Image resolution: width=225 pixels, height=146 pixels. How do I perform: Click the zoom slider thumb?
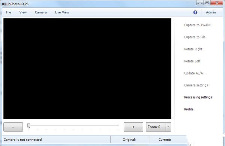pyautogui.click(x=28, y=126)
